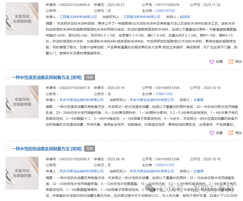Tick the checkbox beside 一种水性防伪油墨及其制备方法
The width and height of the screenshot is (243, 201).
tap(7, 149)
